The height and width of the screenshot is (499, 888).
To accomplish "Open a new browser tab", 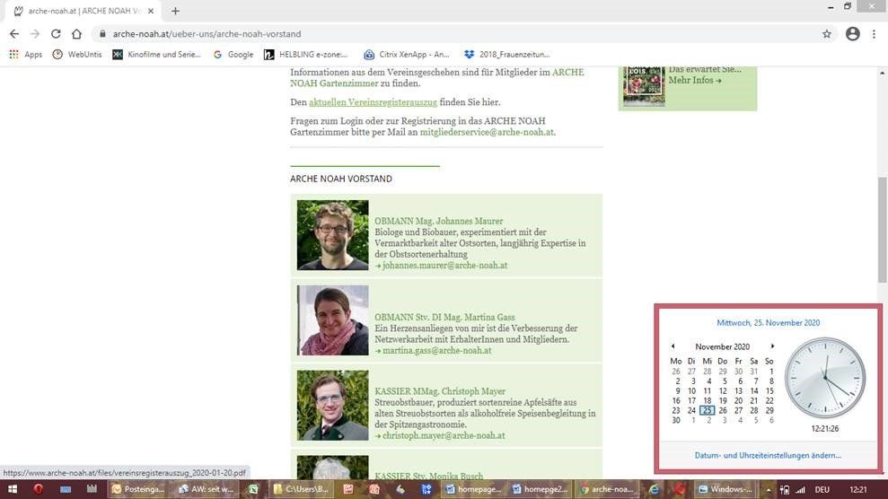I will pos(175,11).
